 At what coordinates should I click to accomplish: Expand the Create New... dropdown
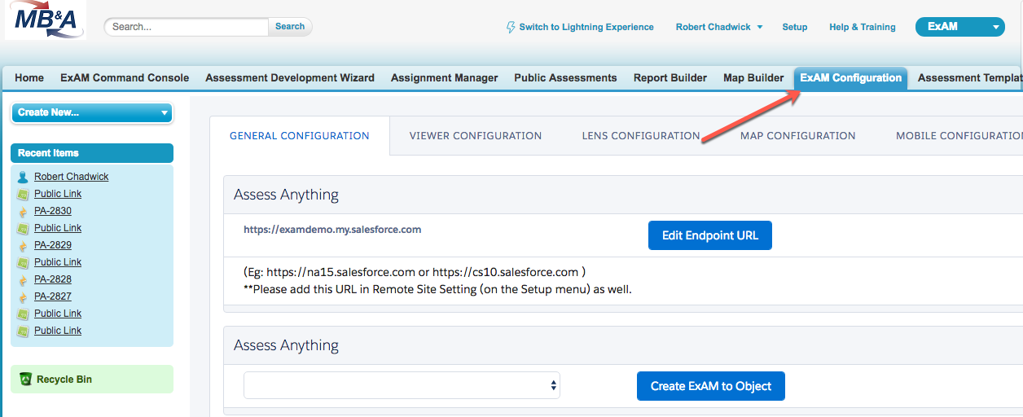click(92, 112)
